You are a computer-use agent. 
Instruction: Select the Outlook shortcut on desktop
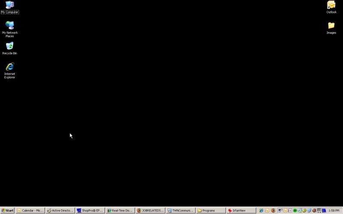[x=331, y=7]
